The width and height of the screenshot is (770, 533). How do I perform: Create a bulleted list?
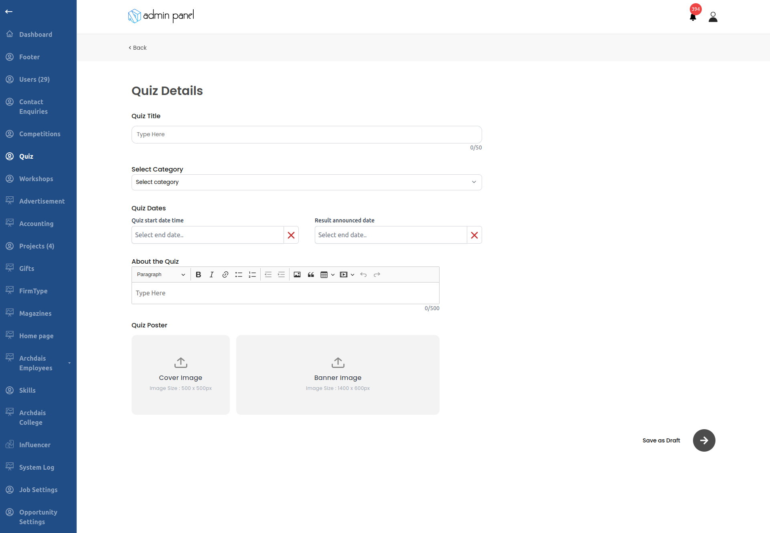click(239, 275)
